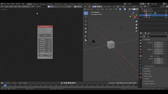Expand the Relations panel
The width and height of the screenshot is (168, 94).
tap(147, 69)
